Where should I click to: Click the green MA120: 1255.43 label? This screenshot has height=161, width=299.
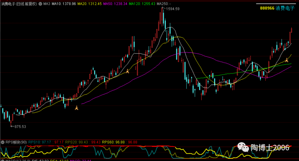tap(142, 4)
